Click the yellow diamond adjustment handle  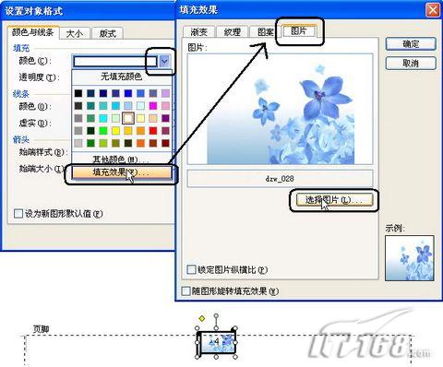(201, 318)
